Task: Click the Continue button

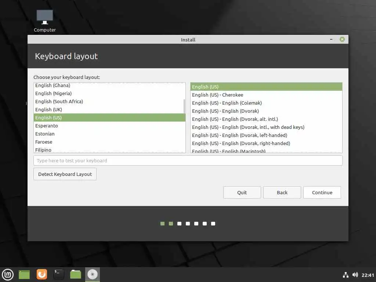Action: [322, 192]
